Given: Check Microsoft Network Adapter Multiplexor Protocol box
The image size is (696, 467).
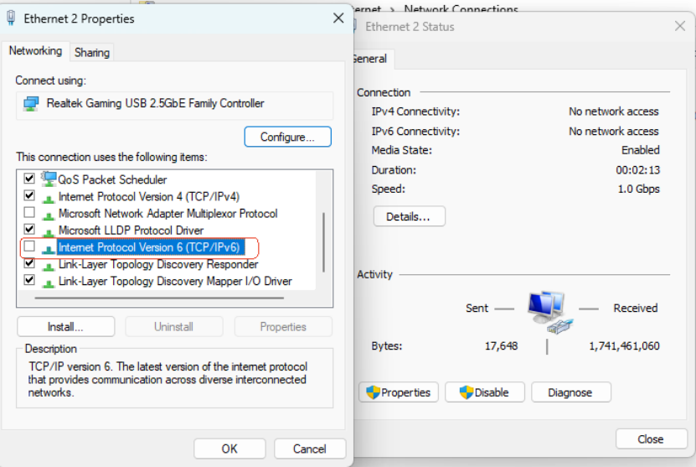Looking at the screenshot, I should tap(29, 213).
